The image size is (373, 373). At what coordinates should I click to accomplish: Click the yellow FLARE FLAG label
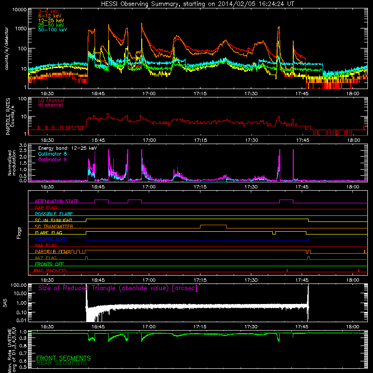[48, 233]
